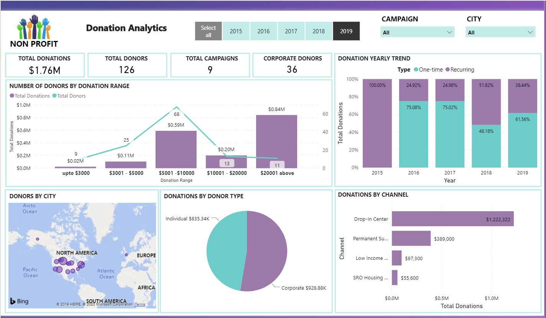Click the Donation Analytics title
Screen dimensions: 546x318
point(127,28)
